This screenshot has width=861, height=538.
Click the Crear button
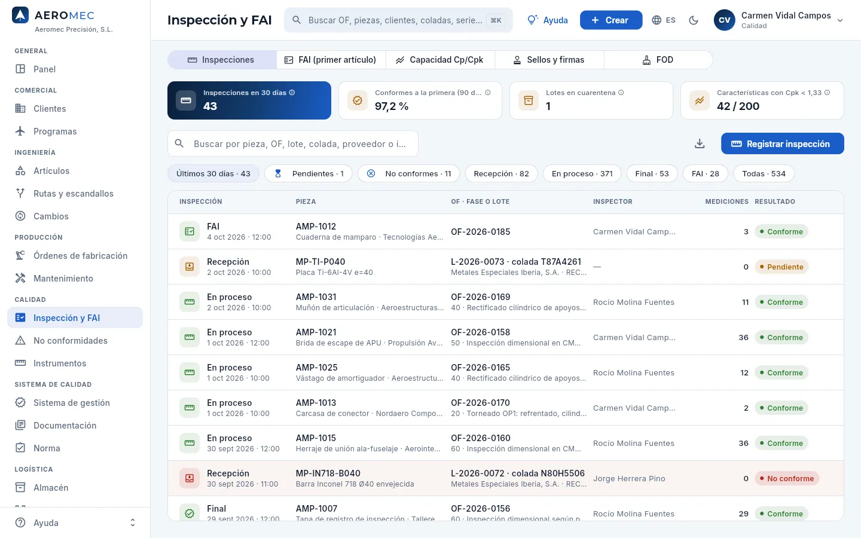611,20
